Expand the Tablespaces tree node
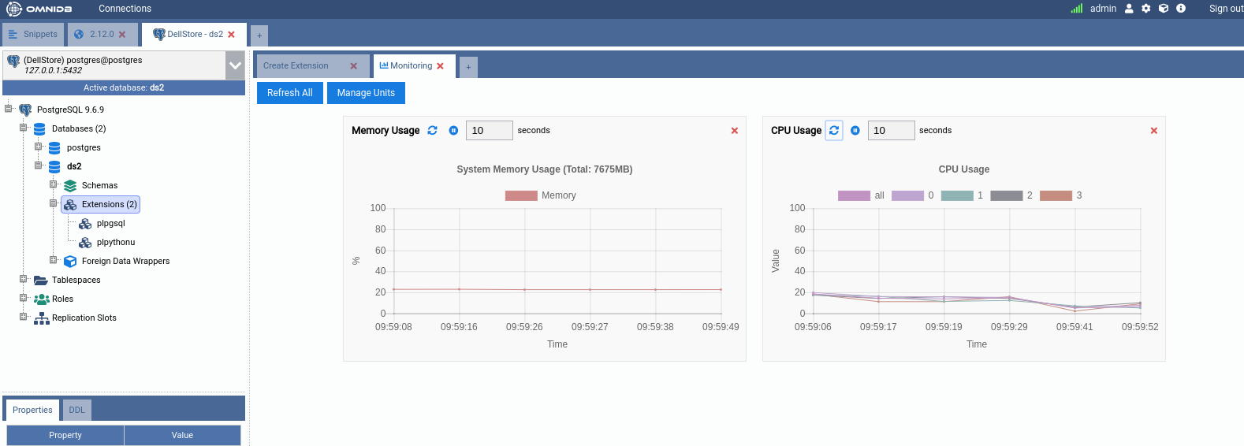 (x=23, y=279)
